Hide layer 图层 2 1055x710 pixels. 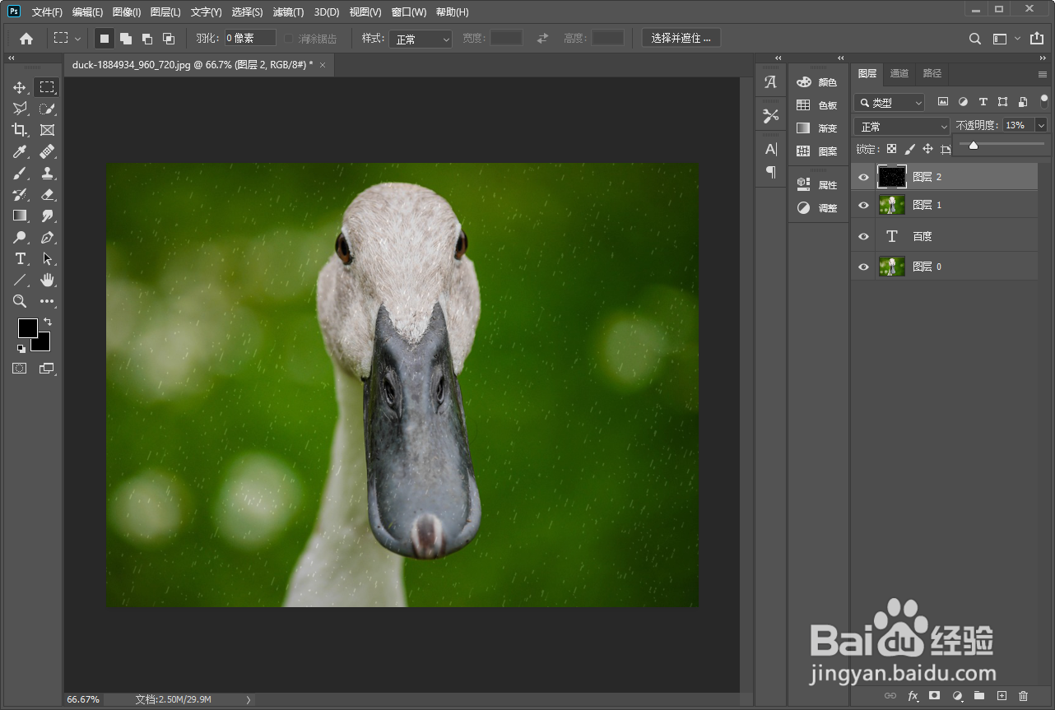tap(863, 177)
